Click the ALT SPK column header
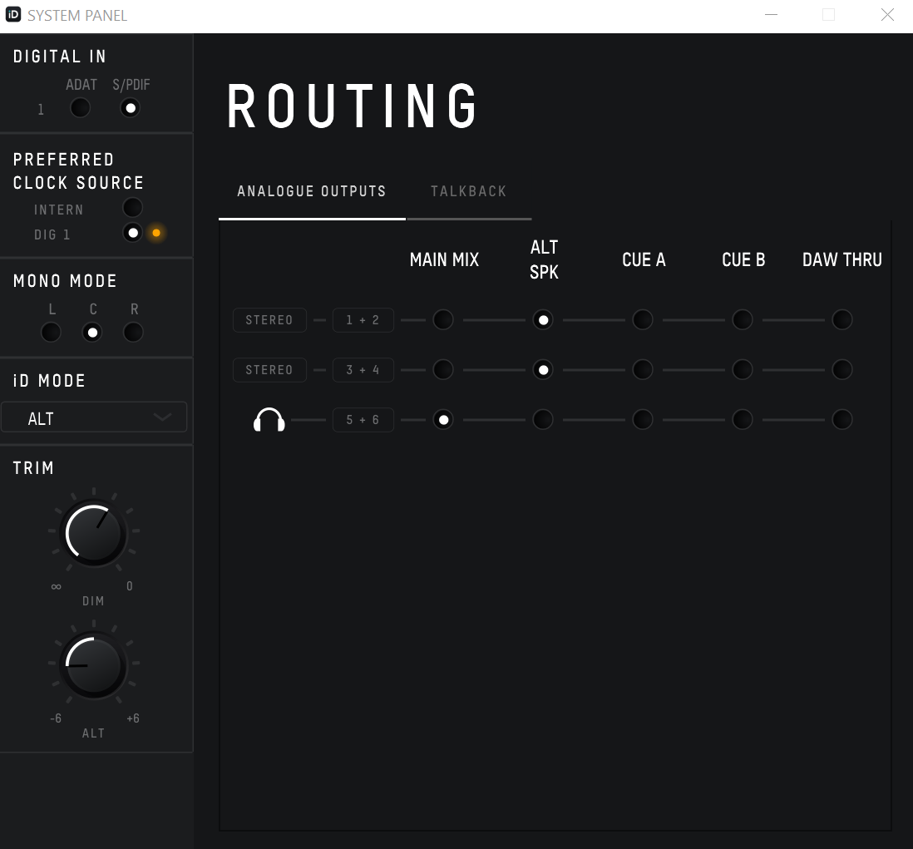The width and height of the screenshot is (913, 849). pos(544,259)
